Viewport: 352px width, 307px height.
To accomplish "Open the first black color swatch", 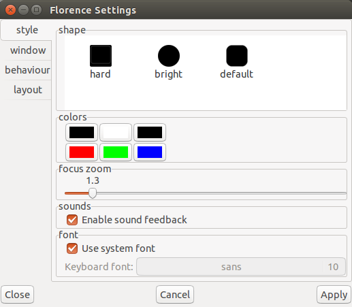I will (82, 132).
